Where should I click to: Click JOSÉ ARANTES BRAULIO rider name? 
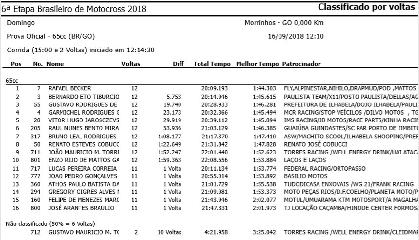tap(81, 208)
